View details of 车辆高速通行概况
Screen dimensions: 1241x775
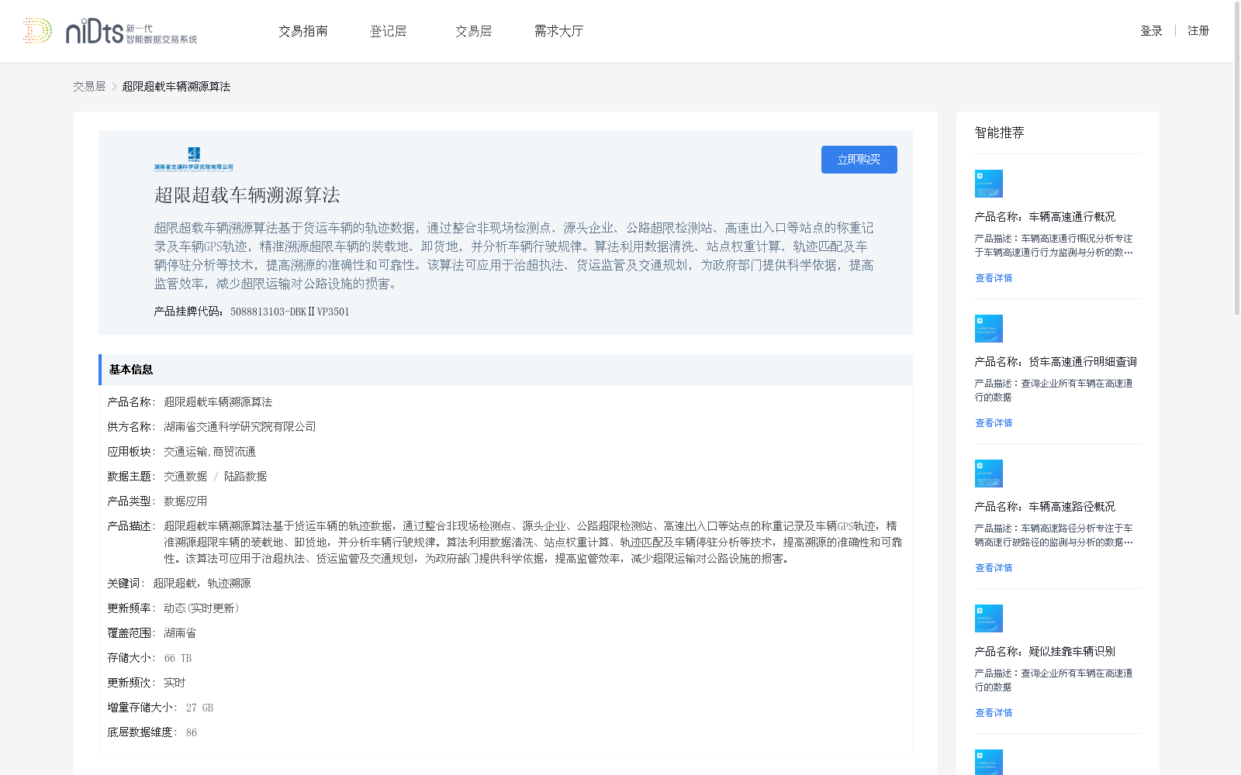click(x=994, y=278)
